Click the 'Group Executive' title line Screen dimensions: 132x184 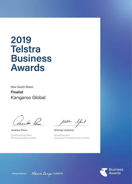62,135
